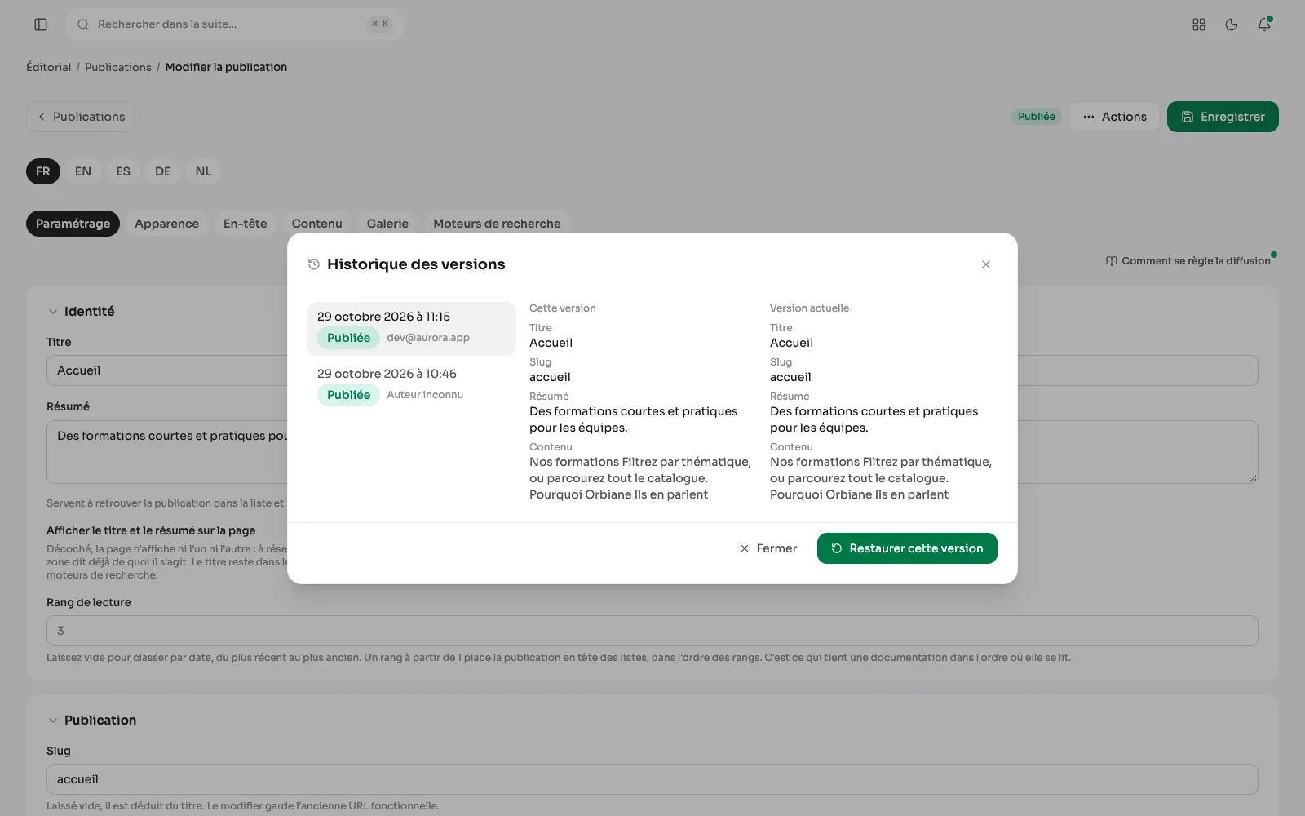Open the apps grid icon
1305x816 pixels.
(x=1199, y=24)
